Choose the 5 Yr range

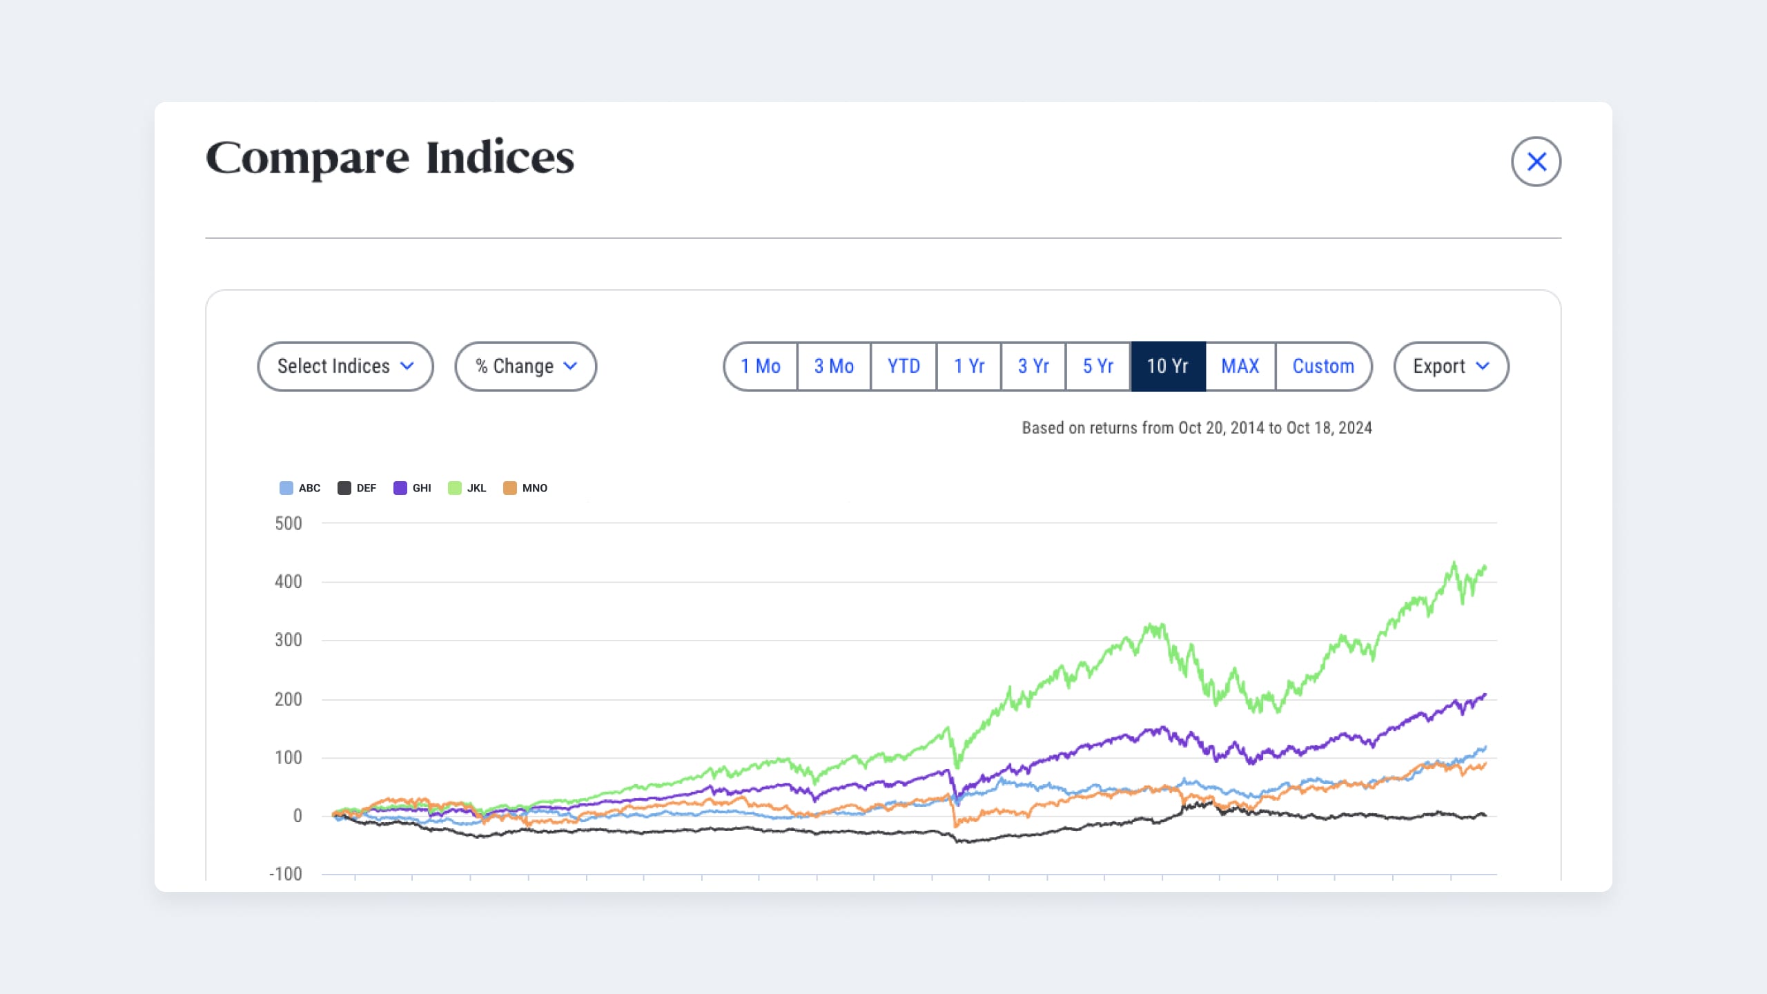pyautogui.click(x=1098, y=366)
